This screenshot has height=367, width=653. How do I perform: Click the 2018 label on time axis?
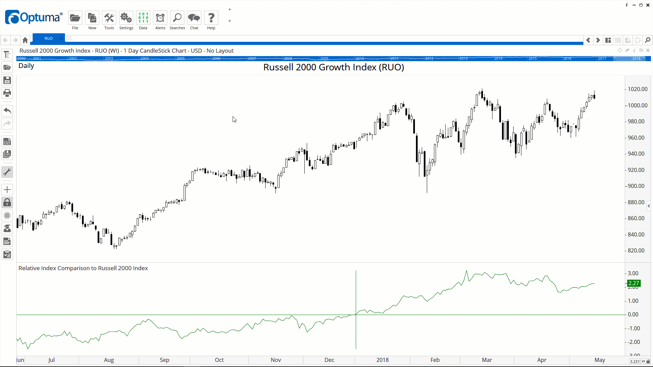[x=383, y=360]
